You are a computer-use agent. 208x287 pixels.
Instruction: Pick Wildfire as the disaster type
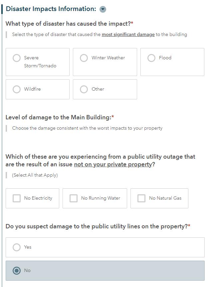pos(17,89)
